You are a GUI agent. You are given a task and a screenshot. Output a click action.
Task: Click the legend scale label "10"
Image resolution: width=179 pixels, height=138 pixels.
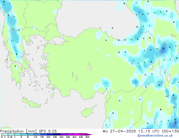(35, 137)
